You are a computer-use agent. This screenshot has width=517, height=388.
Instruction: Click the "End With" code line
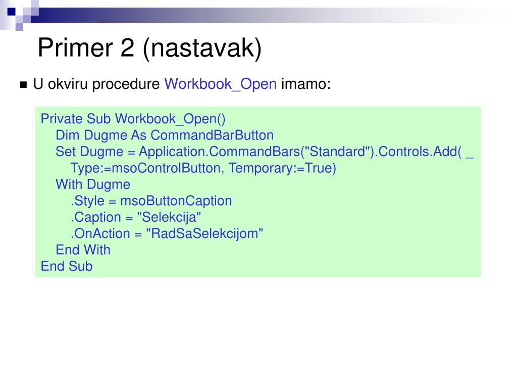pyautogui.click(x=83, y=250)
